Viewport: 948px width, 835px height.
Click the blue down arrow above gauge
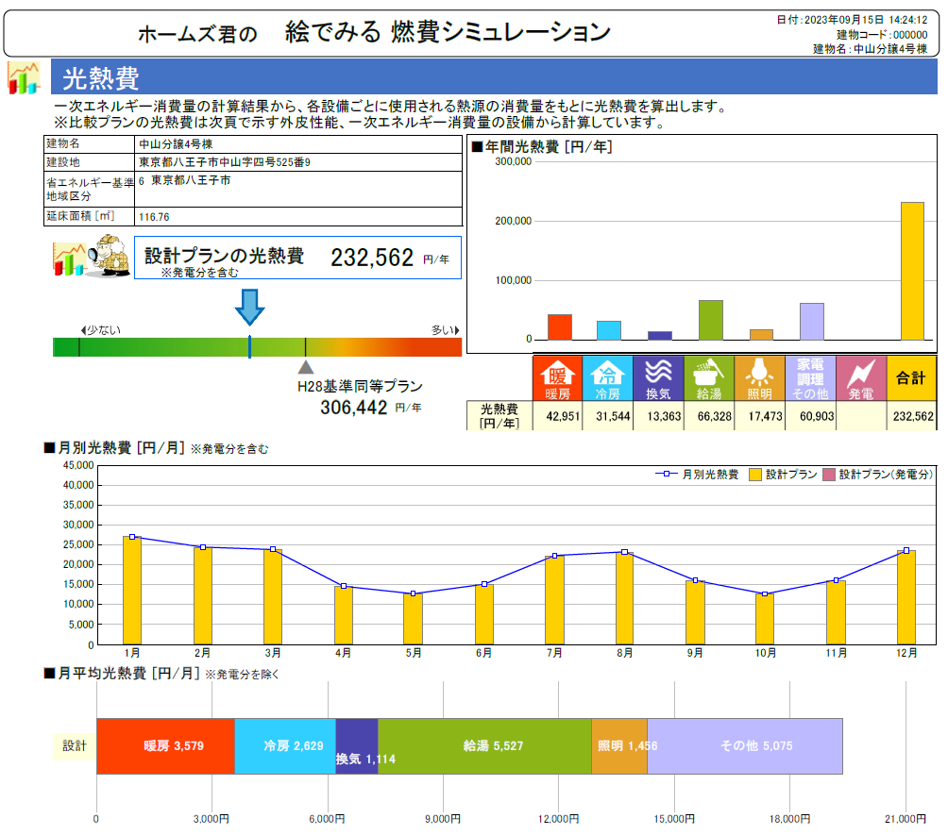tap(249, 308)
